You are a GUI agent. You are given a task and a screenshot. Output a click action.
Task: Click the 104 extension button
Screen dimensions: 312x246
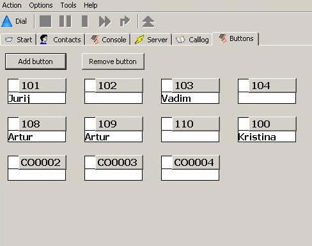(x=272, y=85)
